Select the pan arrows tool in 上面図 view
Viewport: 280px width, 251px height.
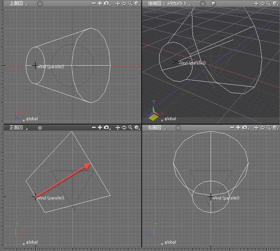(x=118, y=4)
